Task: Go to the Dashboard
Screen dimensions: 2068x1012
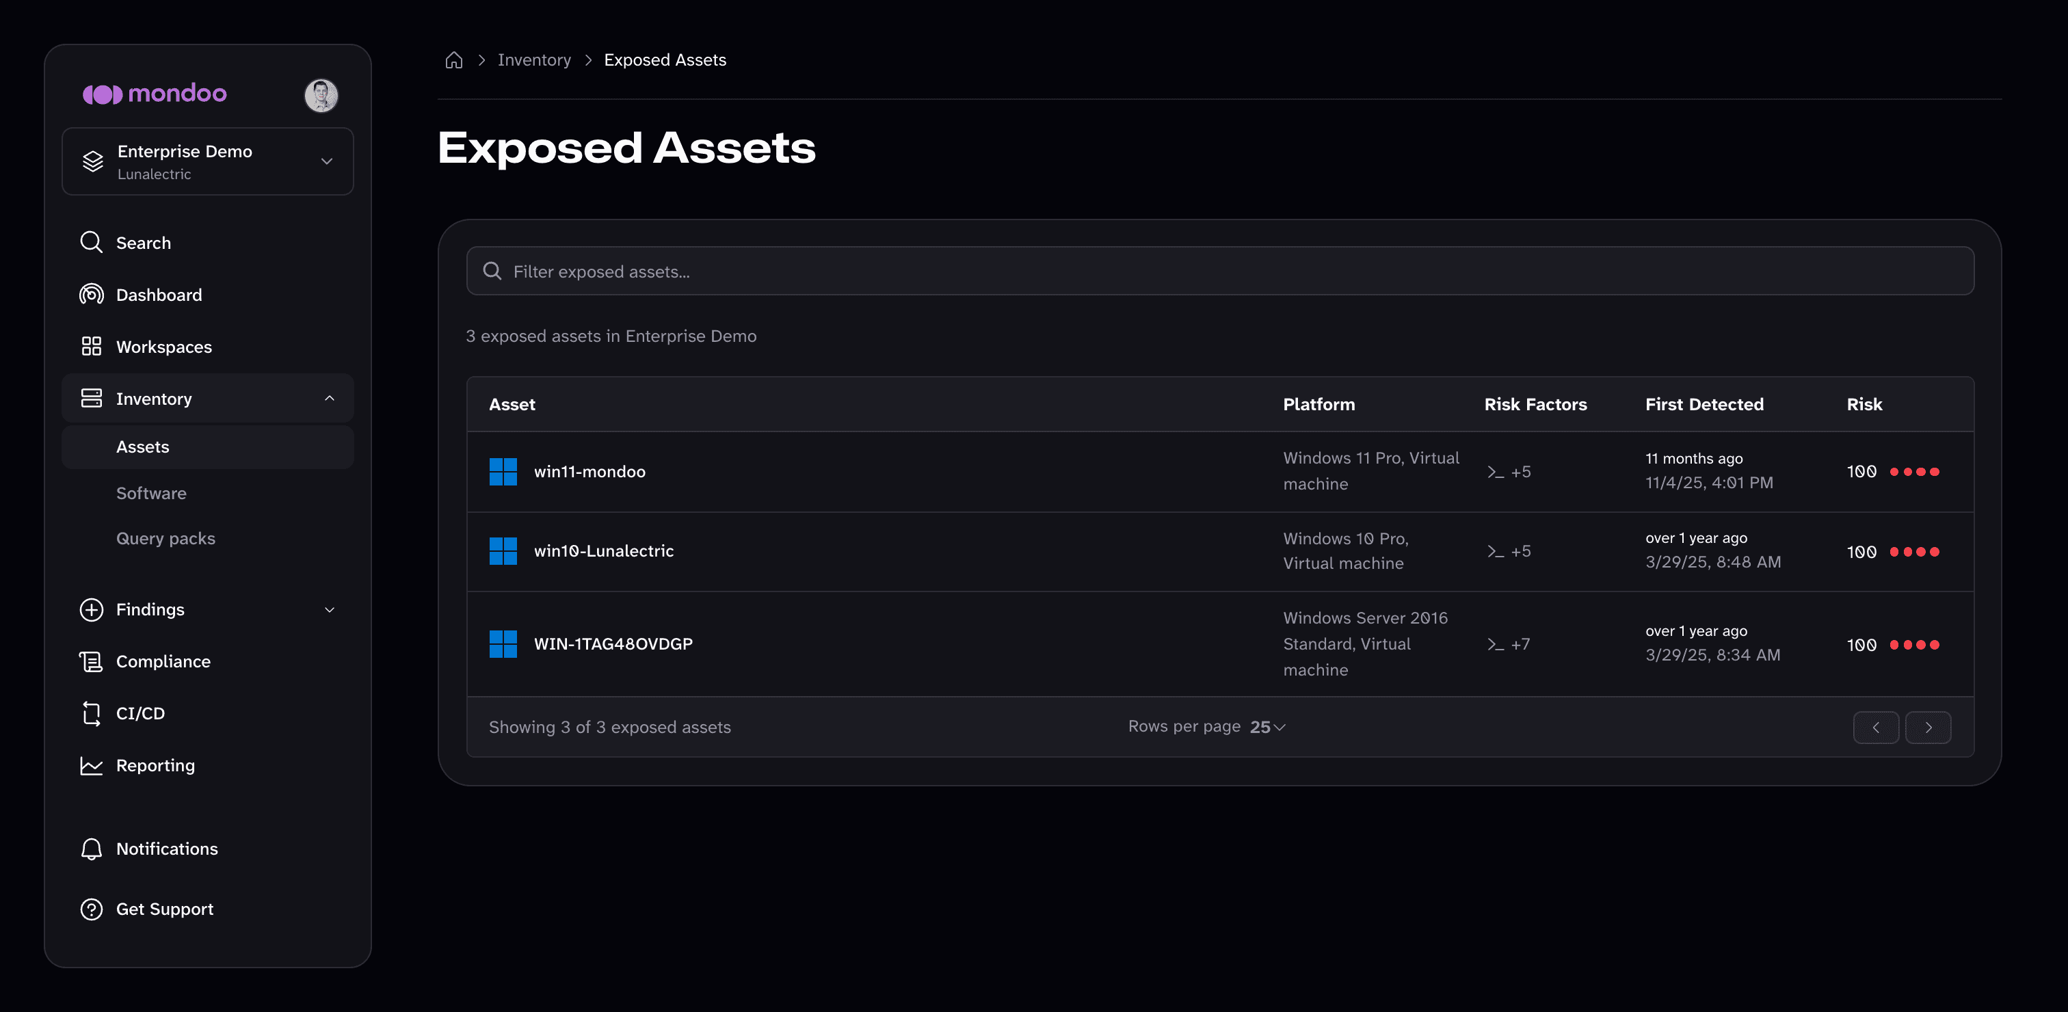Action: point(208,295)
